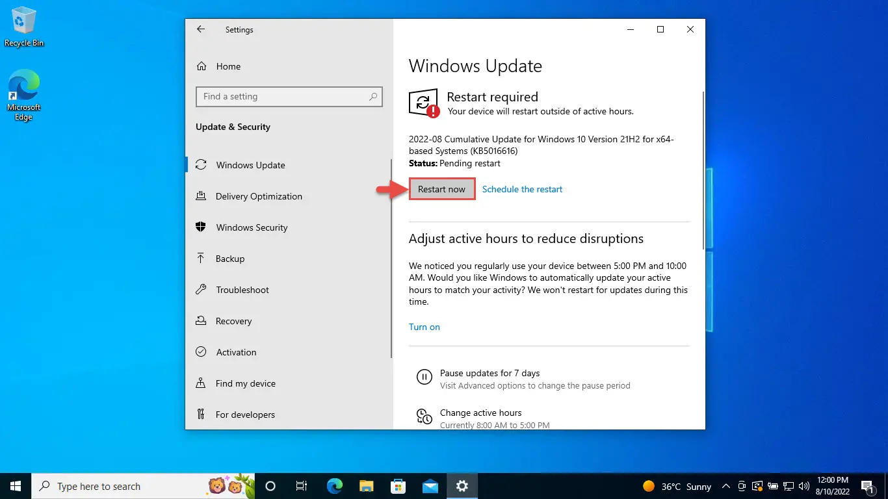This screenshot has height=499, width=888.
Task: Open the Windows Start menu
Action: click(16, 486)
